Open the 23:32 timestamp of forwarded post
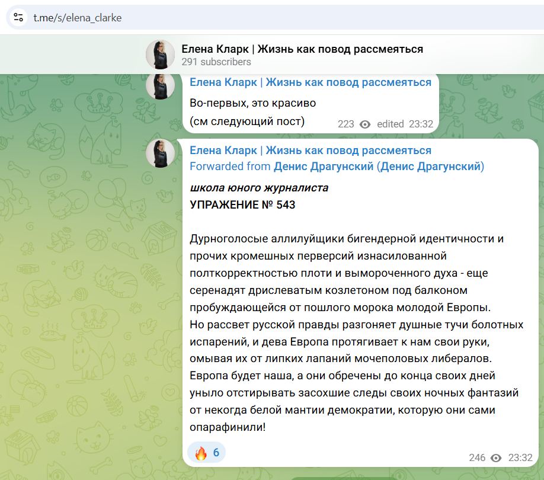Viewport: 544px width, 480px height. (520, 458)
